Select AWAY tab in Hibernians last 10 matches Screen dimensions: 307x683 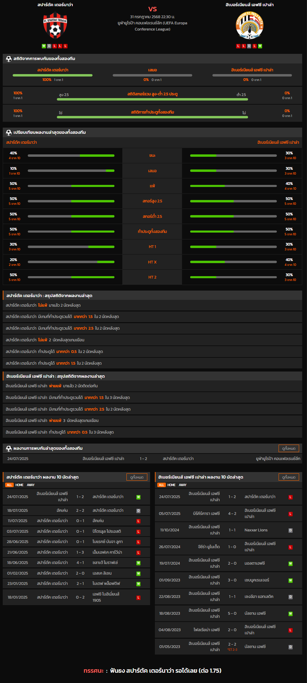point(183,485)
